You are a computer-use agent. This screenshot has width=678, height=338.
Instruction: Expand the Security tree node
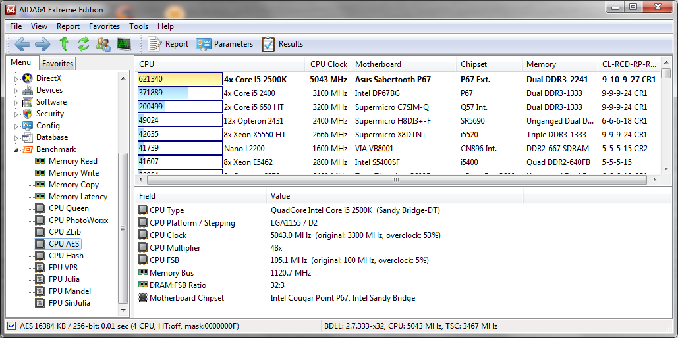click(x=16, y=114)
